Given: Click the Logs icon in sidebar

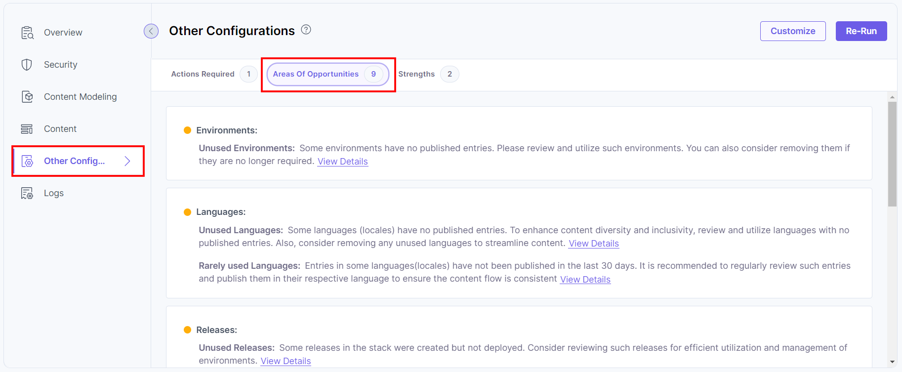Looking at the screenshot, I should click(x=27, y=193).
